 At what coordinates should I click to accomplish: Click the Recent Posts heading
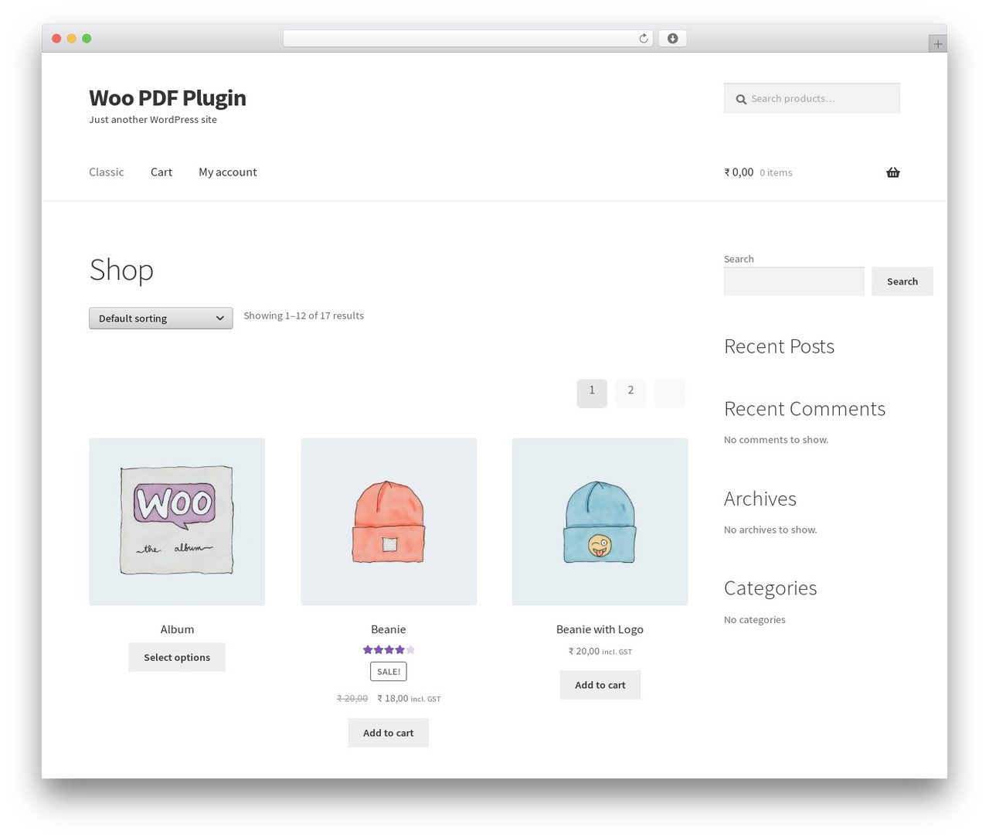coord(779,346)
